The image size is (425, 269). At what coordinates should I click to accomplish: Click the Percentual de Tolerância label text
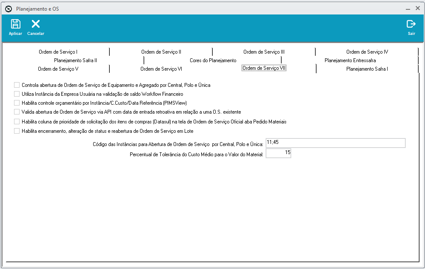tap(197, 155)
